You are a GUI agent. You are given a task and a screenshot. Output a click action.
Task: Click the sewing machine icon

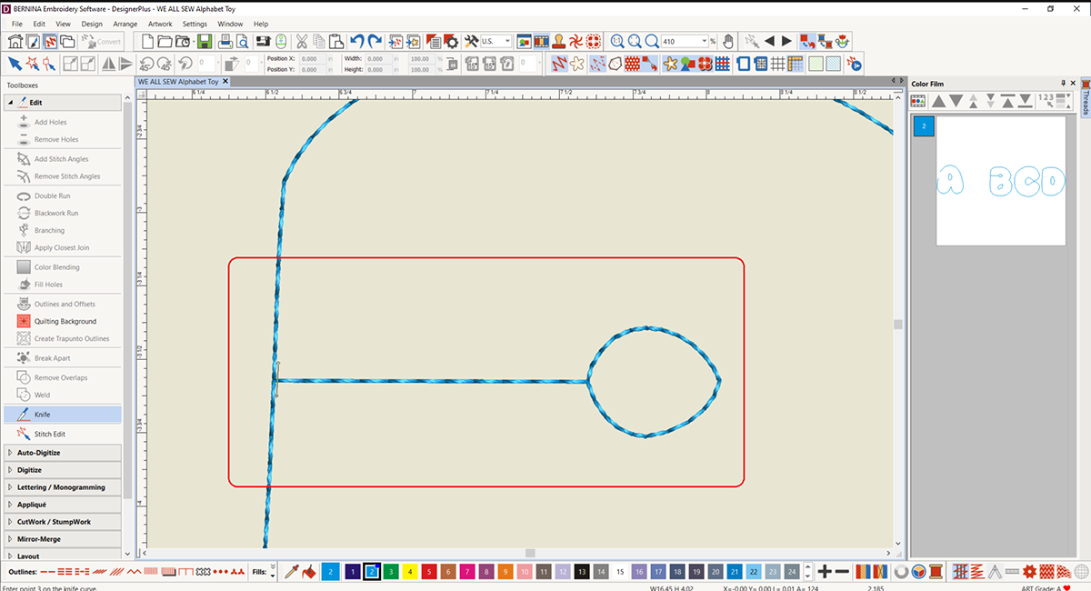pos(262,41)
